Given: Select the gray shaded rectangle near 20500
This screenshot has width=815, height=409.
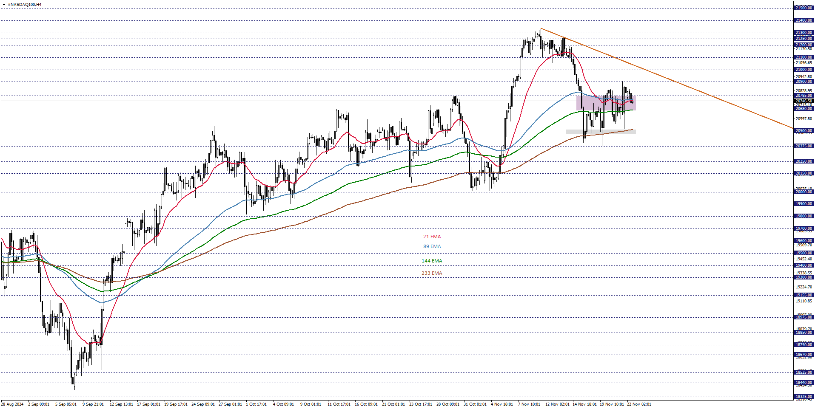Looking at the screenshot, I should tap(601, 132).
